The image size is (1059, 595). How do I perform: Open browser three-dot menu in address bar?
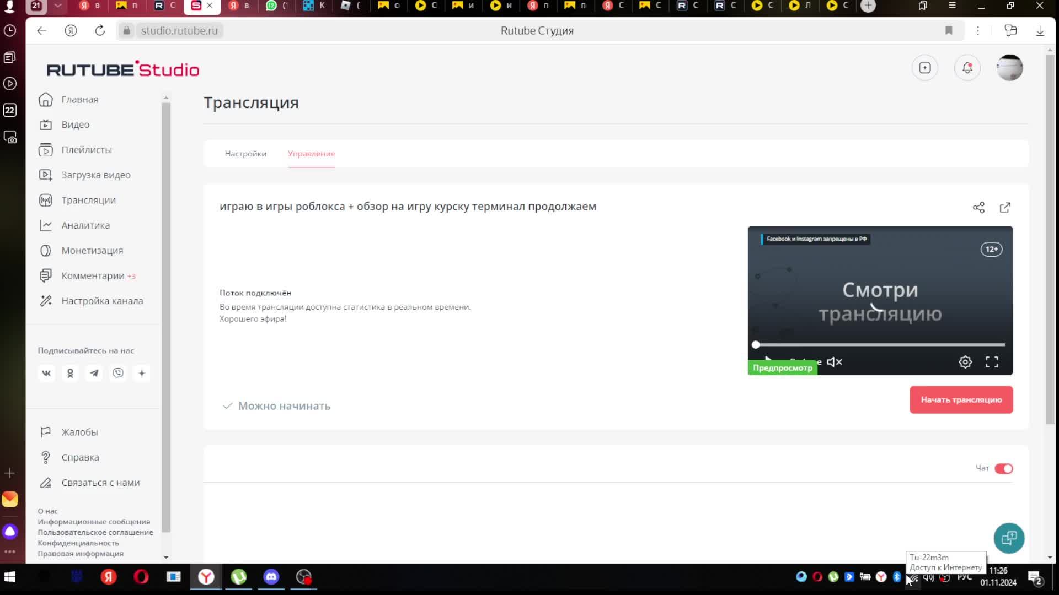(978, 31)
